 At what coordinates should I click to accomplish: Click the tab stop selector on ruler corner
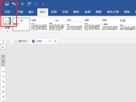(x=3, y=47)
